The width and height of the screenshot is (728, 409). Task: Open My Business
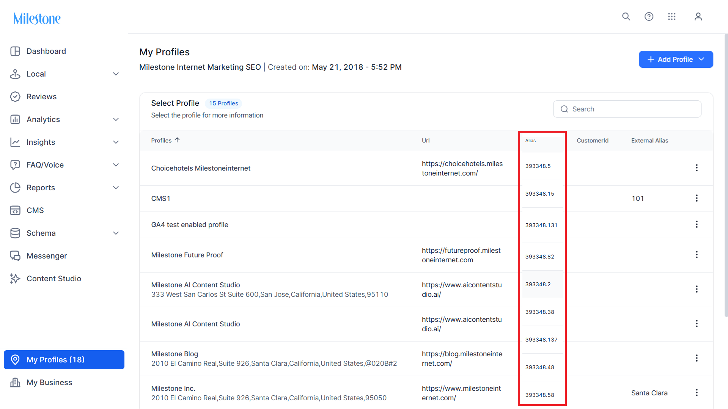[x=49, y=382]
